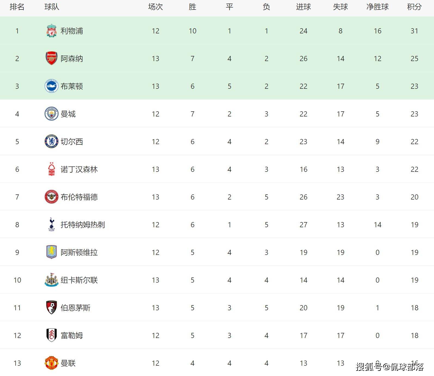
Task: Click the Brighton club badge icon
Action: 51,86
